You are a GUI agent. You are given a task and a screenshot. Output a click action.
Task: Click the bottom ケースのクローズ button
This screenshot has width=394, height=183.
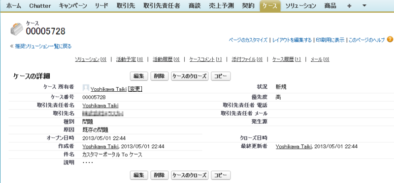(x=190, y=175)
